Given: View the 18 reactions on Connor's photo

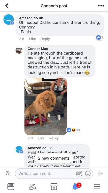Looking at the screenshot, I should pyautogui.click(x=73, y=130).
